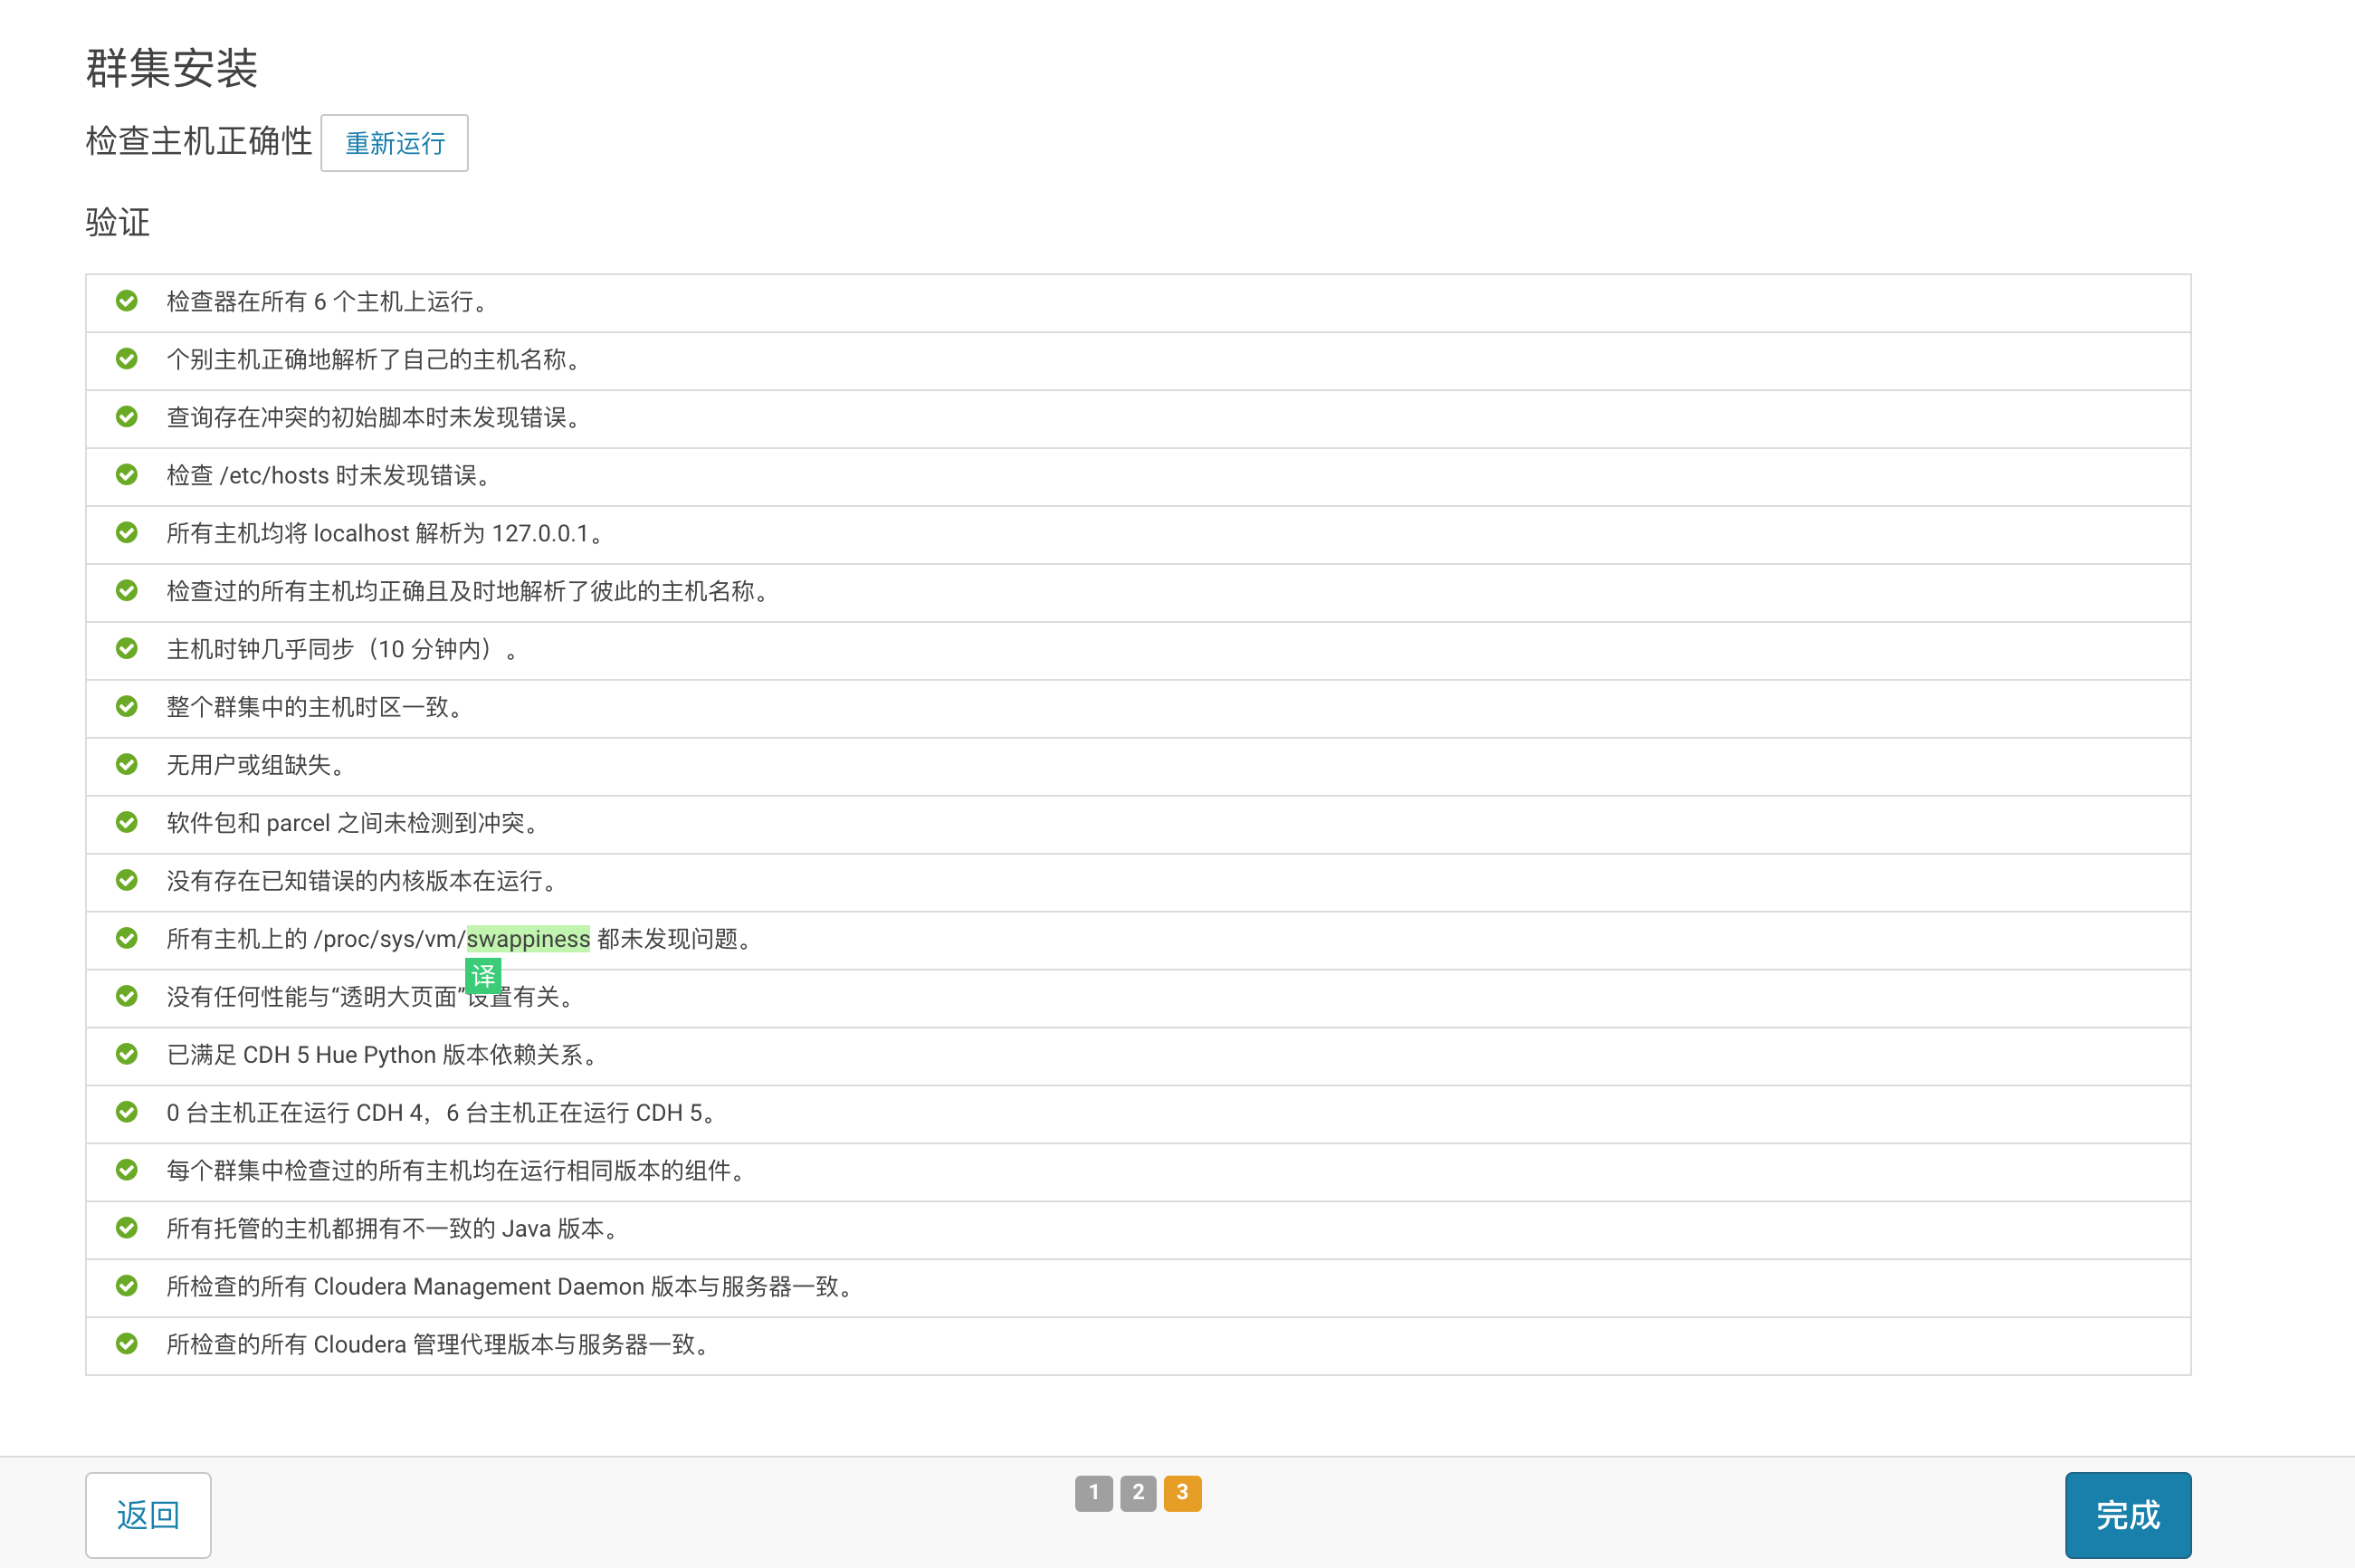Click check icon for the '主机时区一致' row
This screenshot has width=2355, height=1568.
coord(127,707)
